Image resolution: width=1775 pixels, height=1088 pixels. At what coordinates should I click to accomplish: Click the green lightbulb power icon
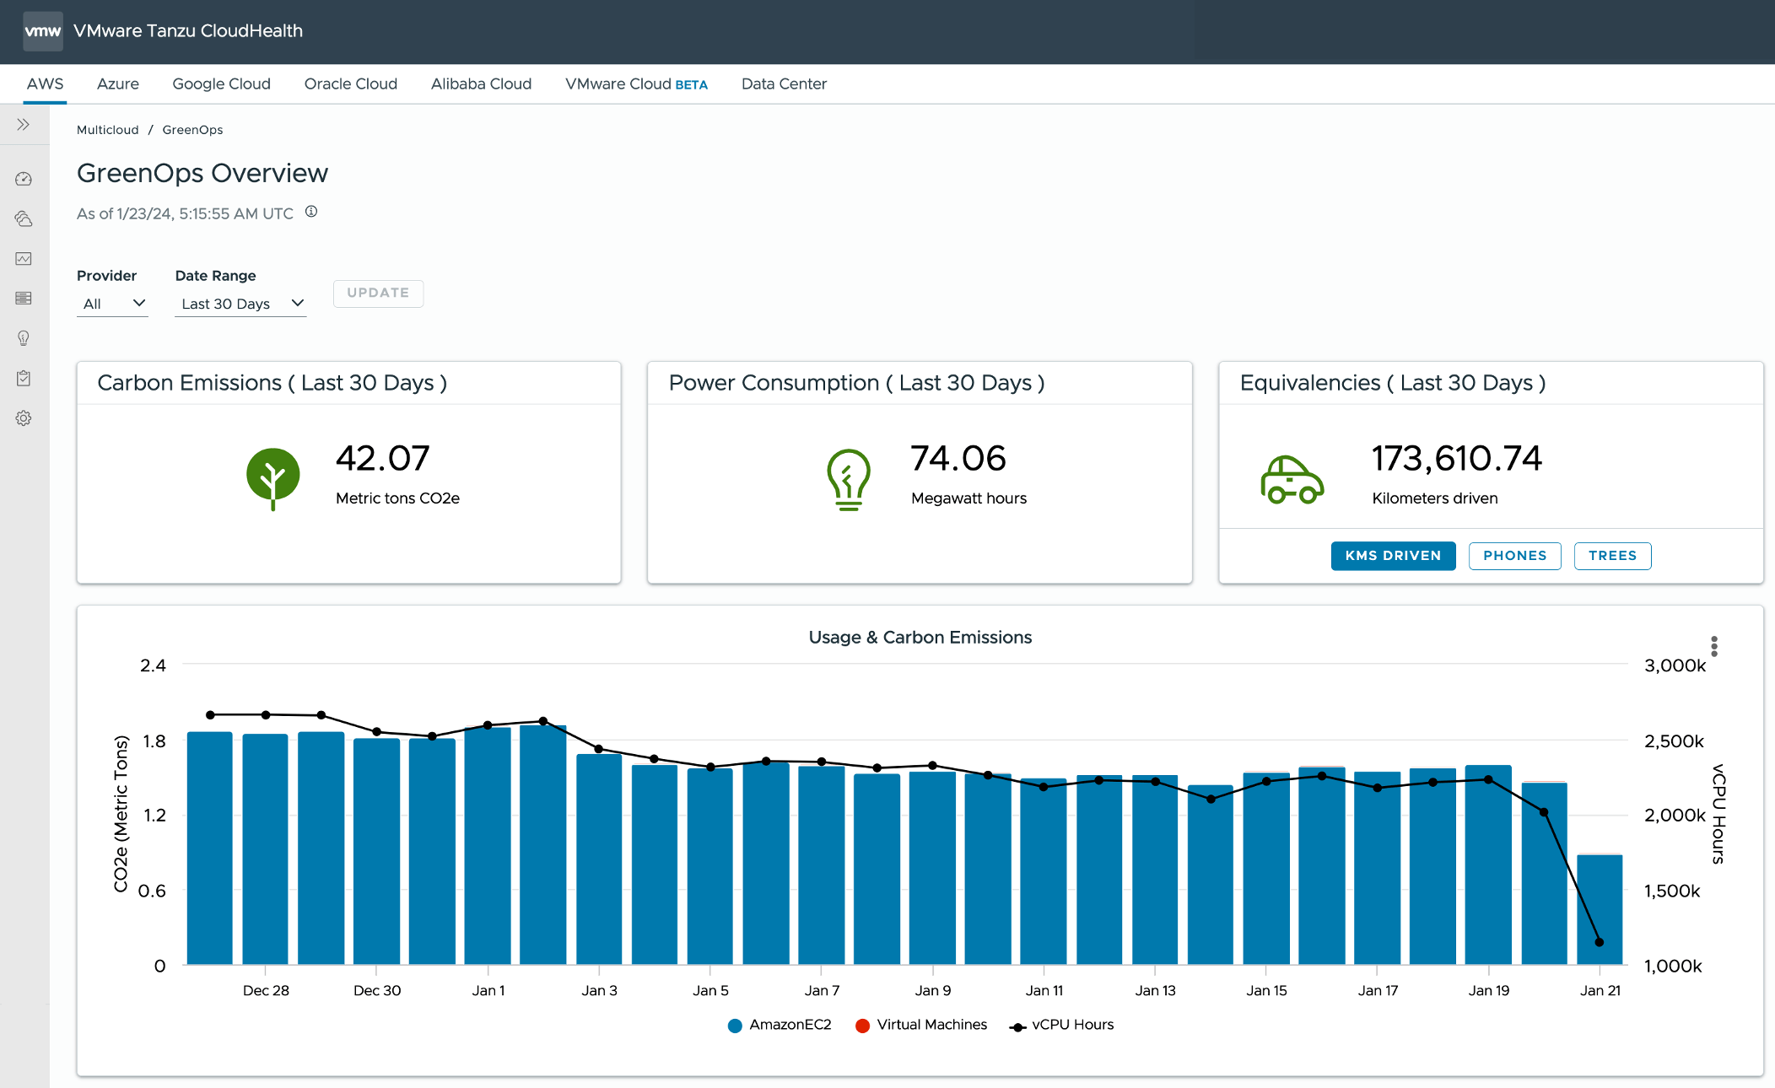pos(849,479)
